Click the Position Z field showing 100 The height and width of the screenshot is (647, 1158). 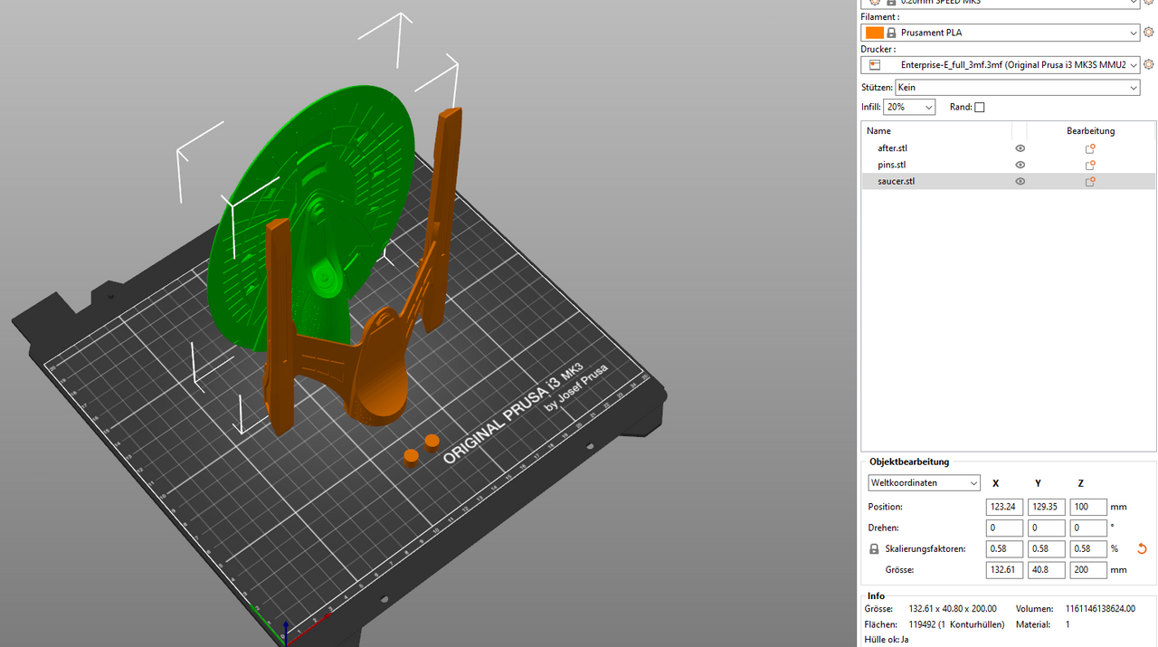1088,507
